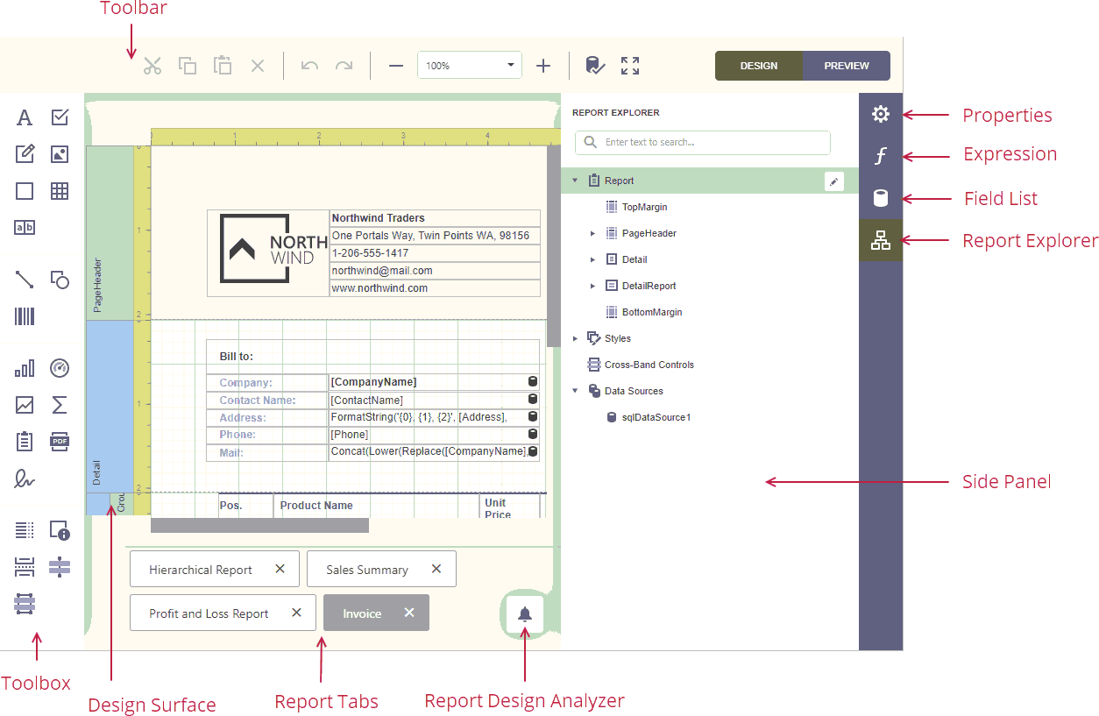
Task: Collapse the Data Sources node
Action: [x=575, y=392]
